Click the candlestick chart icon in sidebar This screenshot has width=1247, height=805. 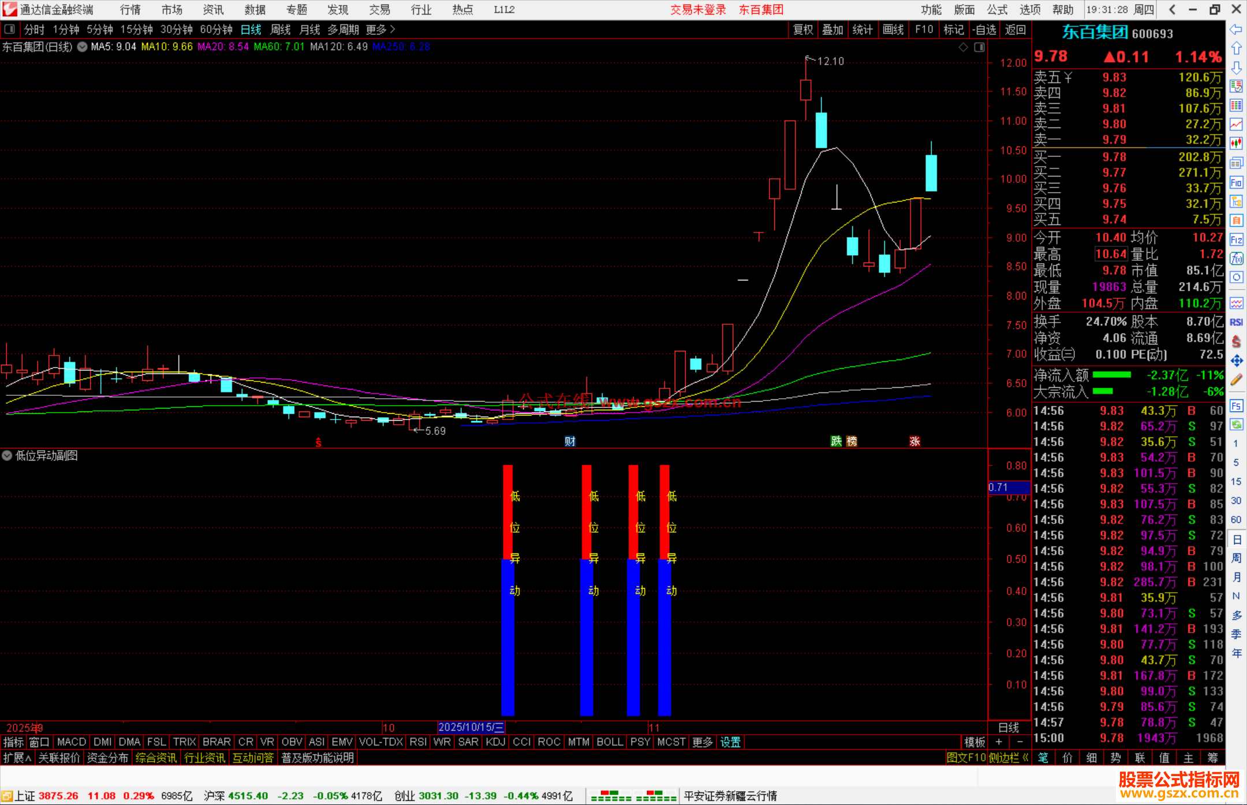[1236, 143]
